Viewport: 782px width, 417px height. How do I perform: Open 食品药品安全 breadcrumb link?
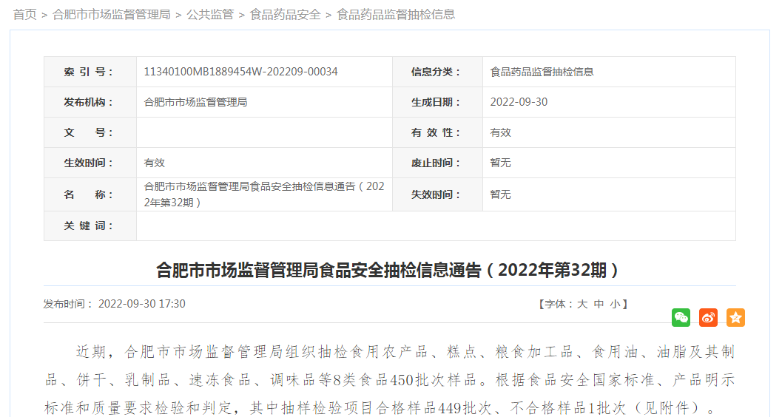coord(285,14)
